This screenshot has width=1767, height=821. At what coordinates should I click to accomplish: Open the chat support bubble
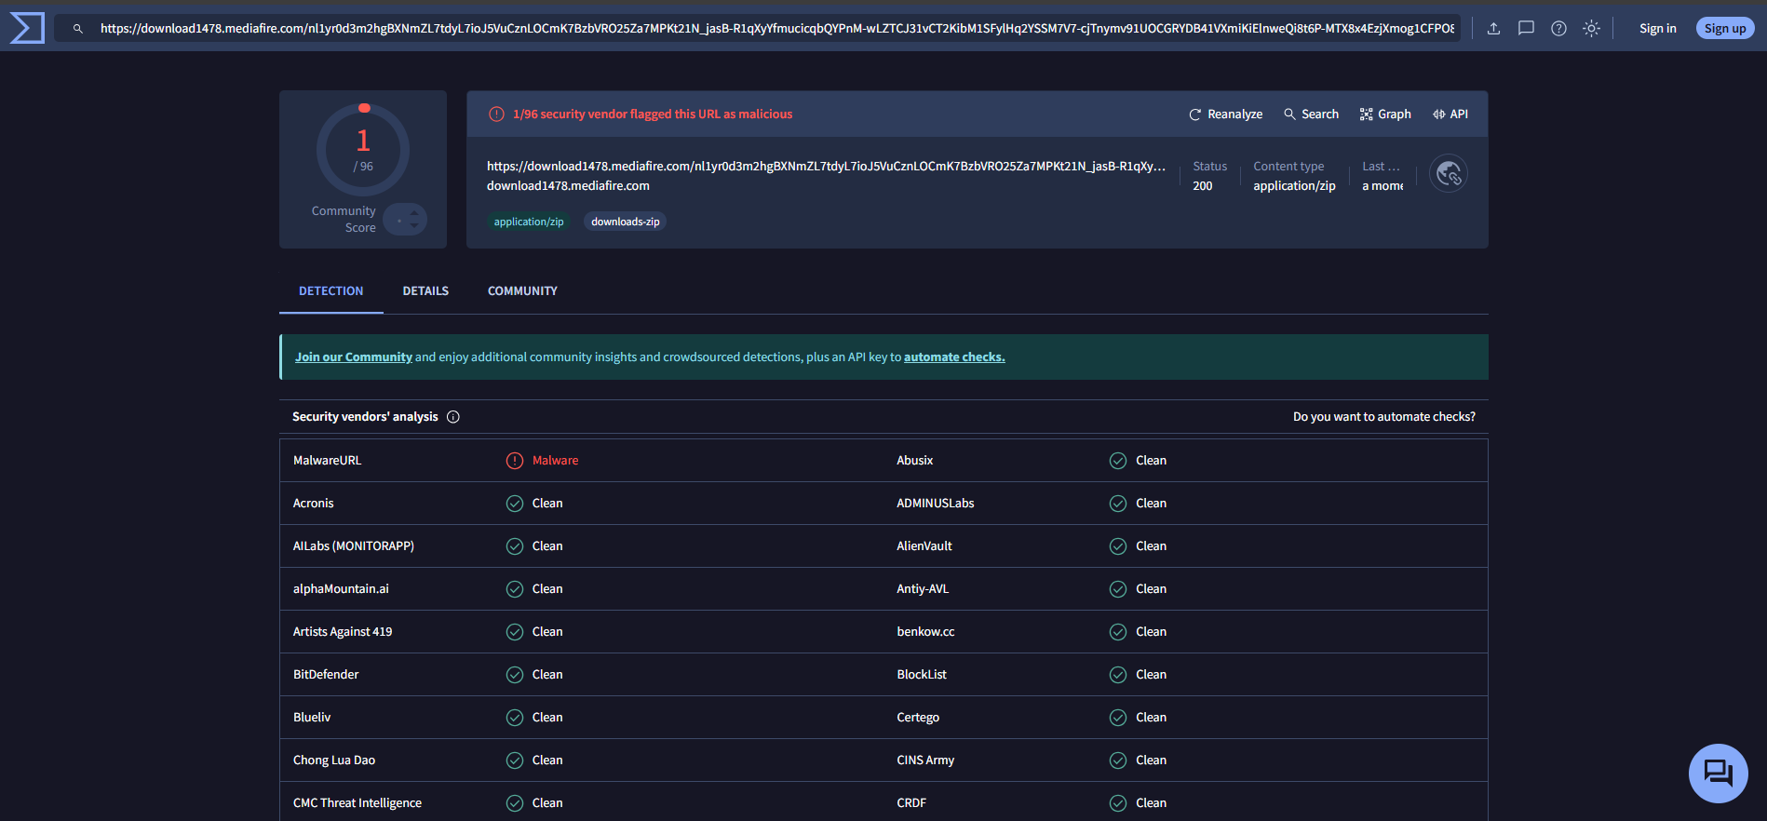click(1718, 773)
